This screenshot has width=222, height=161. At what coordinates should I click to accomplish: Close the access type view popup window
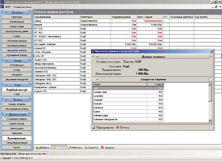pos(212,51)
